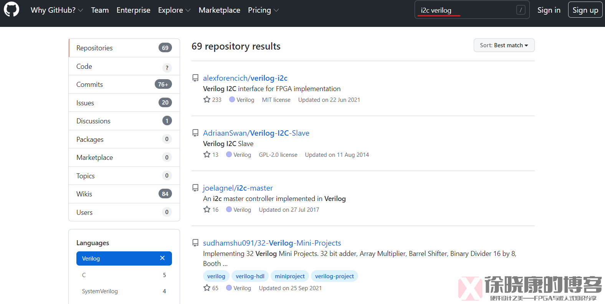The width and height of the screenshot is (605, 304).
Task: Select Marketplace results category in sidebar
Action: [124, 158]
